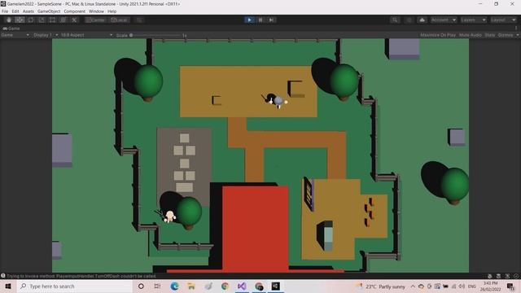This screenshot has height=293, width=521.
Task: Select the Hand tool in Unity toolbar
Action: [x=9, y=20]
